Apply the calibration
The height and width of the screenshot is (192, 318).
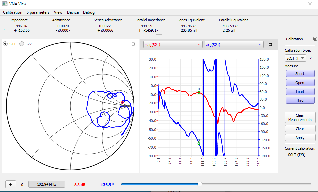point(300,138)
